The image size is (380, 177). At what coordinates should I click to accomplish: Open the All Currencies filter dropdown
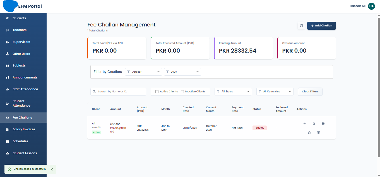click(275, 91)
